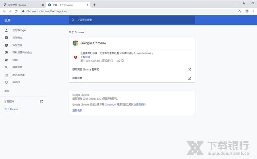Go to 搜索引擎 settings section
The height and width of the screenshot is (159, 257).
18,67
